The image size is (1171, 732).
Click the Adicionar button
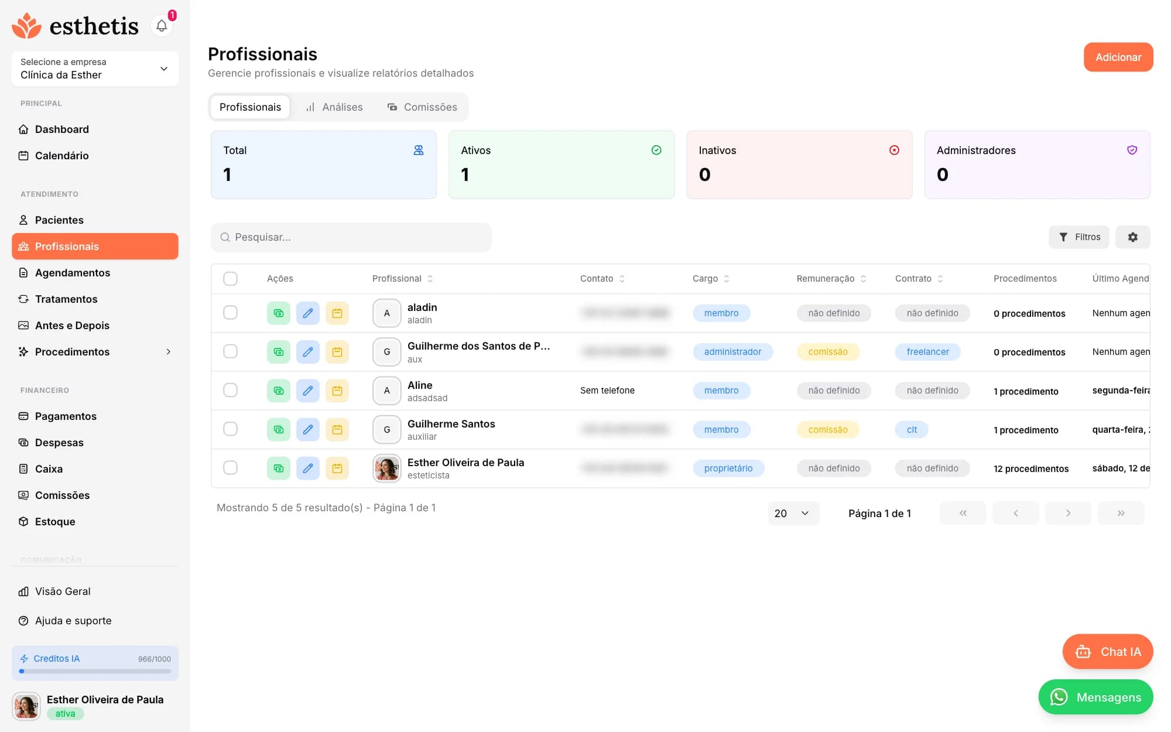point(1118,57)
